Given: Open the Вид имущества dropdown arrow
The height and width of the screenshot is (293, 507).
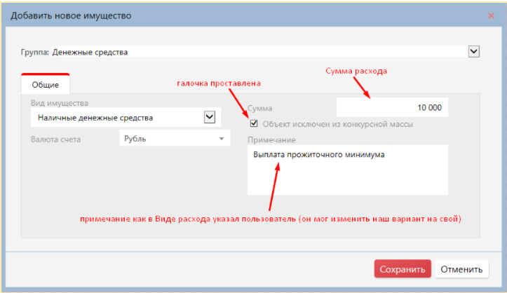Looking at the screenshot, I should point(209,117).
